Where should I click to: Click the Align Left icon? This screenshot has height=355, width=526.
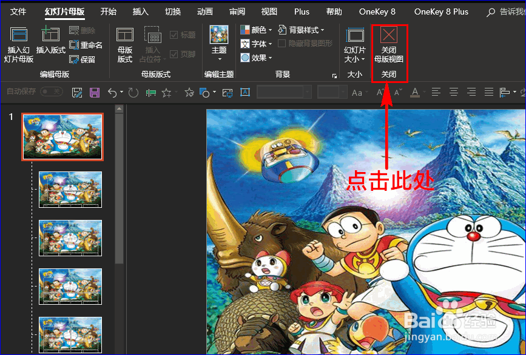436,91
